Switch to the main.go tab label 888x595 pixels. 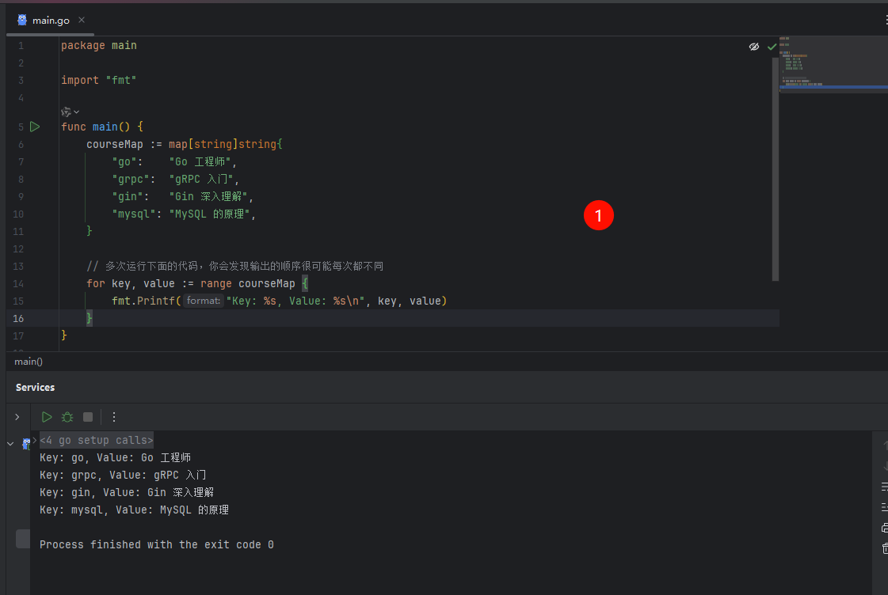[51, 21]
